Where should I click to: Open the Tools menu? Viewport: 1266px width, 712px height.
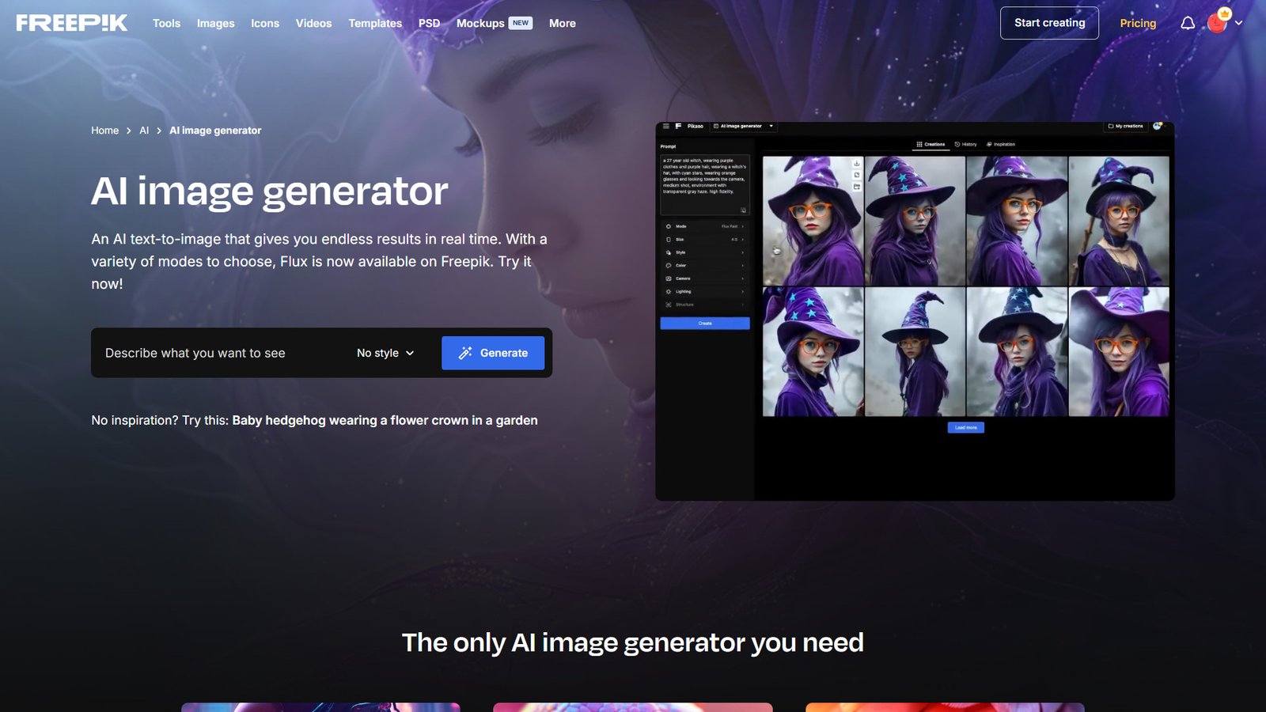[x=166, y=23]
